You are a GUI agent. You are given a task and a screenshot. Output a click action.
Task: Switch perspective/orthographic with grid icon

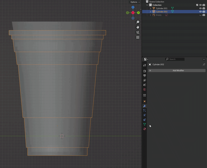coord(138,37)
